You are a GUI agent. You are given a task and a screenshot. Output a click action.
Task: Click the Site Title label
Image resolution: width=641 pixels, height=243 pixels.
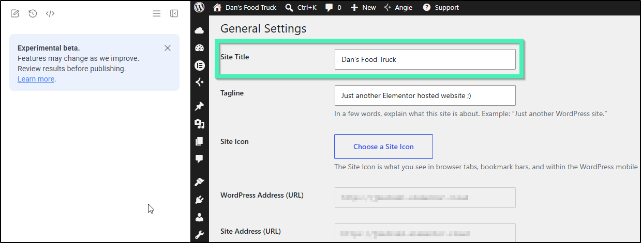(235, 57)
